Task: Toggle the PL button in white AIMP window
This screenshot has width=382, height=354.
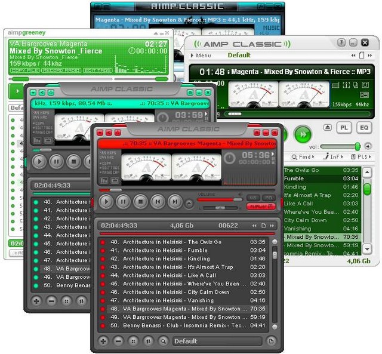Action: tap(344, 128)
